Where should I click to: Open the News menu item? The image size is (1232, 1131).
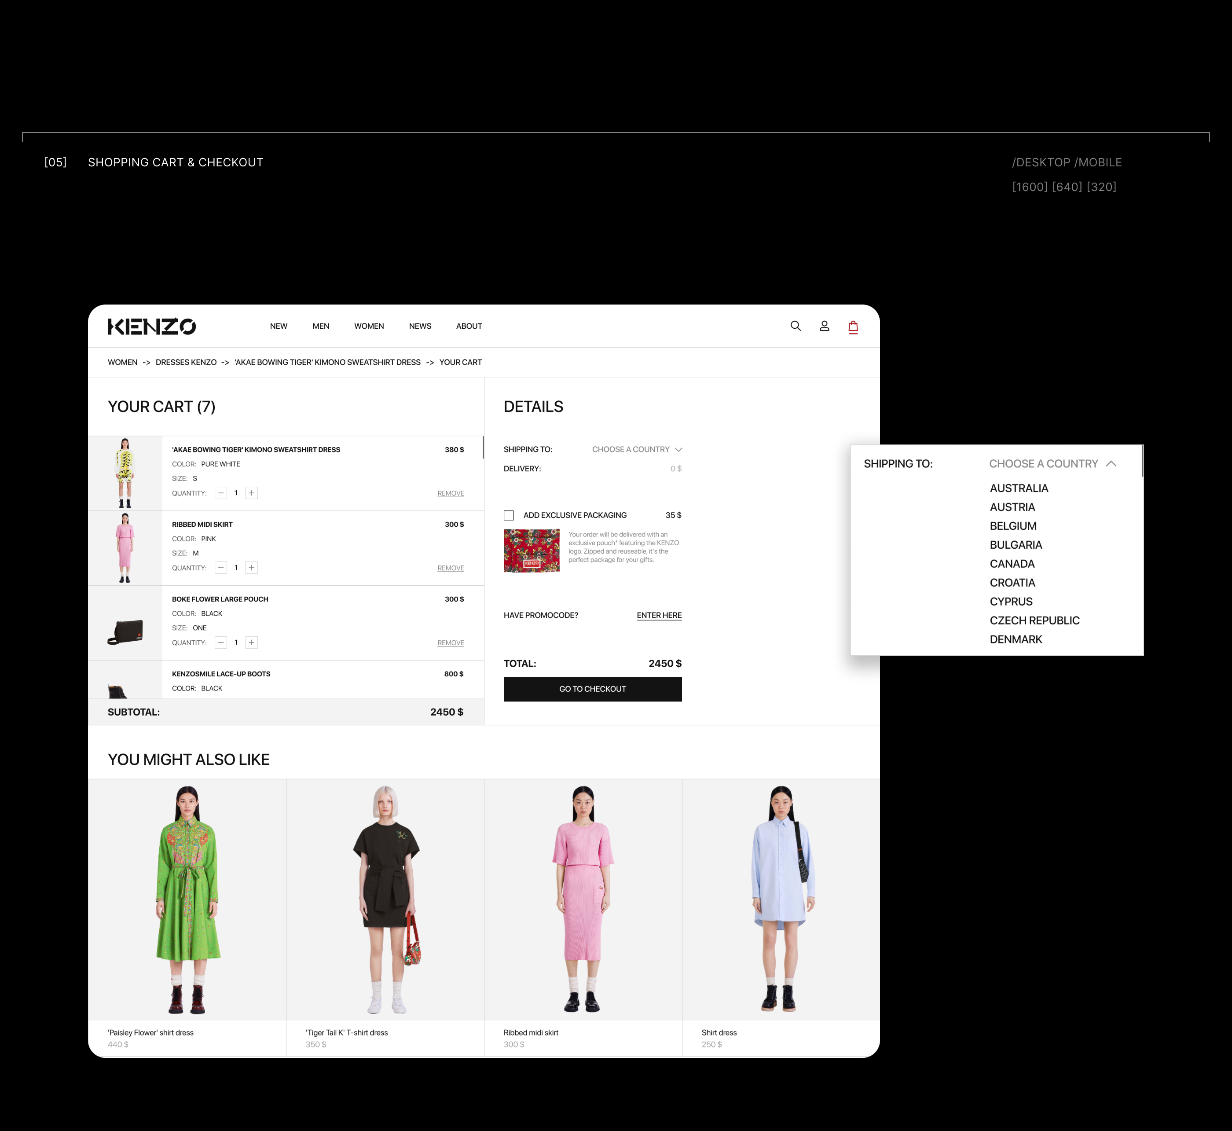[x=420, y=326]
